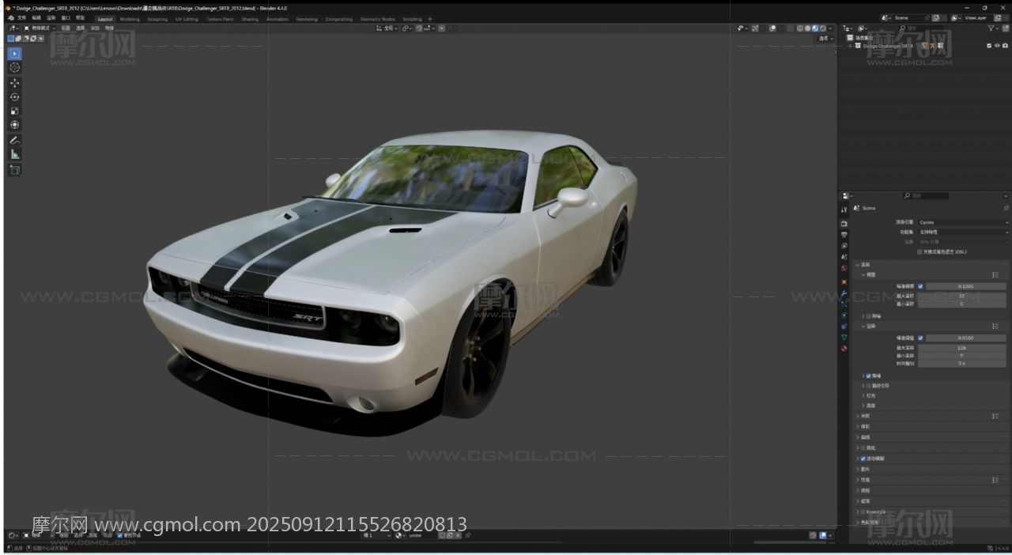
Task: Switch viewport to wireframe shading
Action: pos(800,28)
